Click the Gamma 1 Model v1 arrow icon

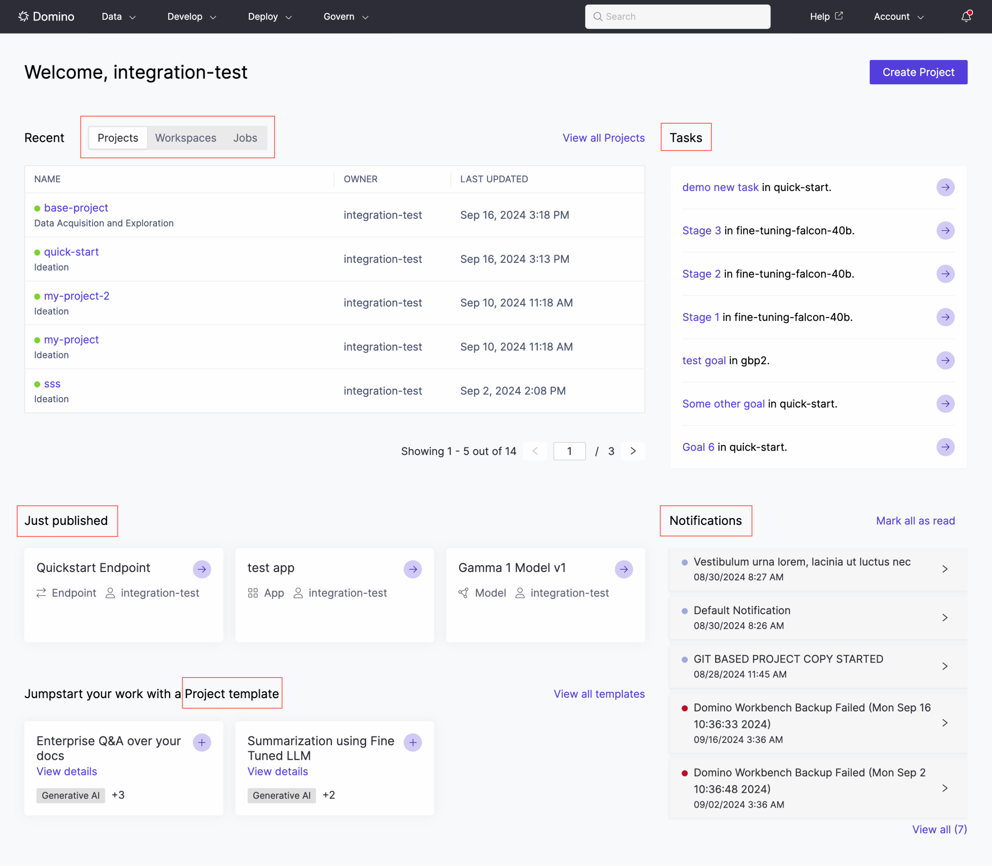(x=624, y=568)
